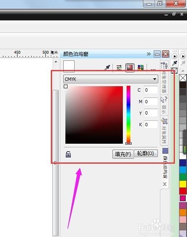Show color viewers icon
This screenshot has height=237, width=187.
coord(130,67)
